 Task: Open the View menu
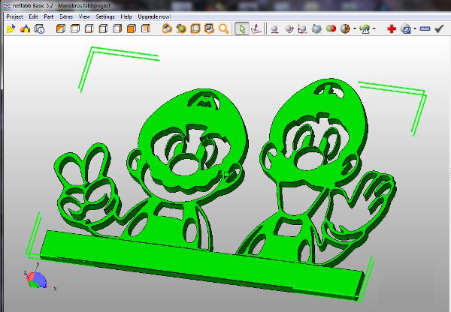pos(84,16)
